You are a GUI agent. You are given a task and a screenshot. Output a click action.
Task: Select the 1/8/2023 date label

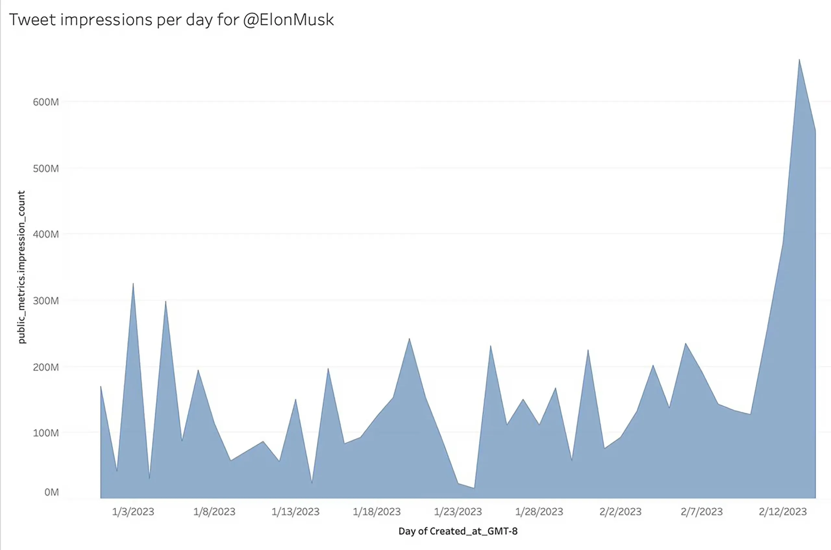click(214, 512)
